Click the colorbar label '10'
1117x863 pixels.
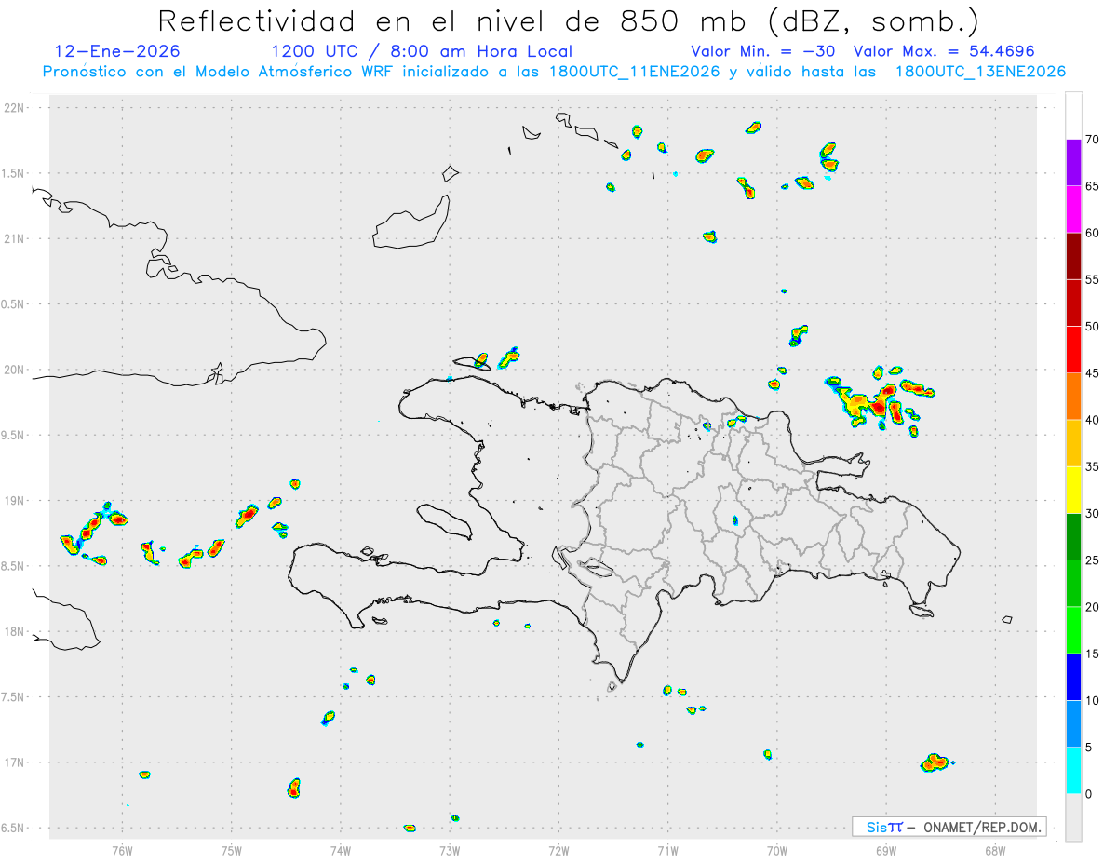coord(1093,700)
